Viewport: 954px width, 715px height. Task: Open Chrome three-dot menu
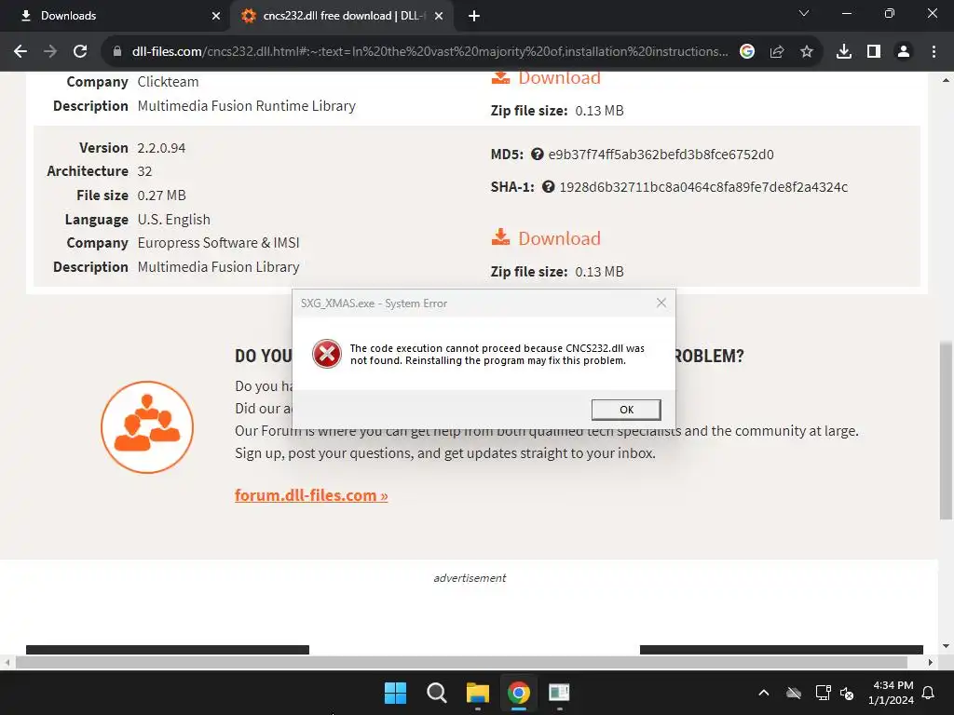pos(934,52)
